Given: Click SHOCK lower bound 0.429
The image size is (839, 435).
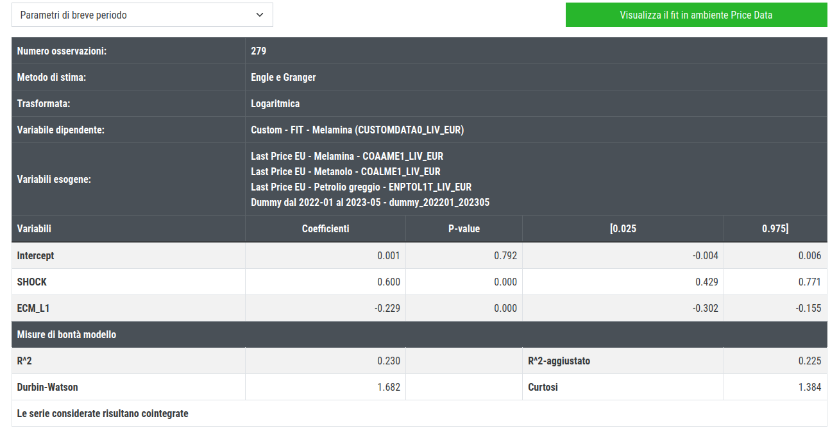Looking at the screenshot, I should pyautogui.click(x=707, y=282).
